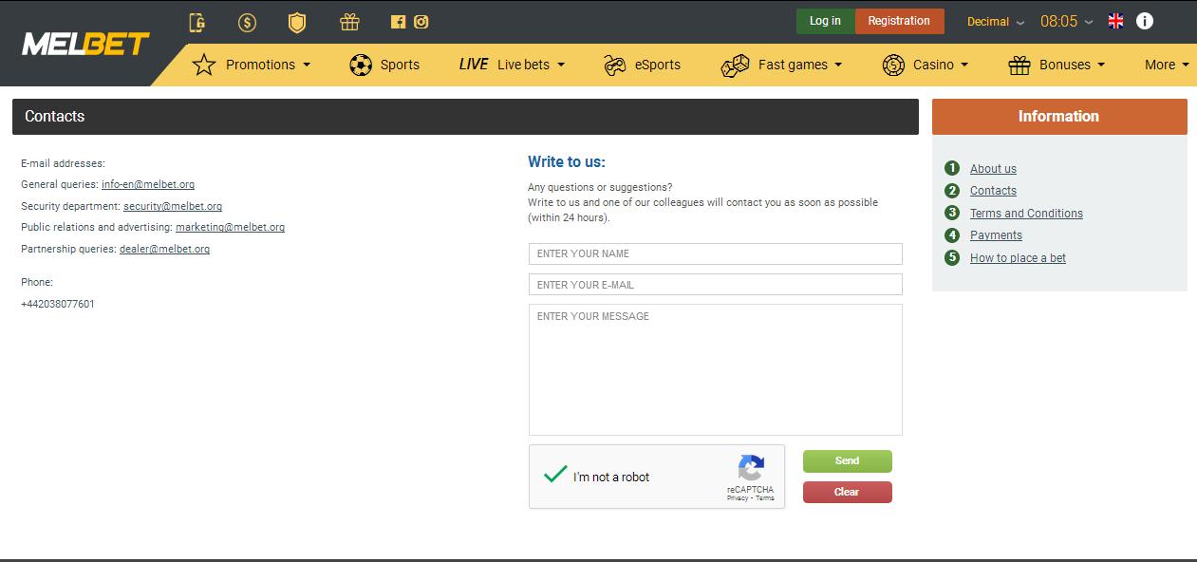The height and width of the screenshot is (562, 1197).
Task: Open the mobile app icon in top bar
Action: (197, 22)
